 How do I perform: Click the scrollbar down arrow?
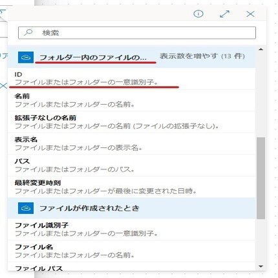[261, 266]
